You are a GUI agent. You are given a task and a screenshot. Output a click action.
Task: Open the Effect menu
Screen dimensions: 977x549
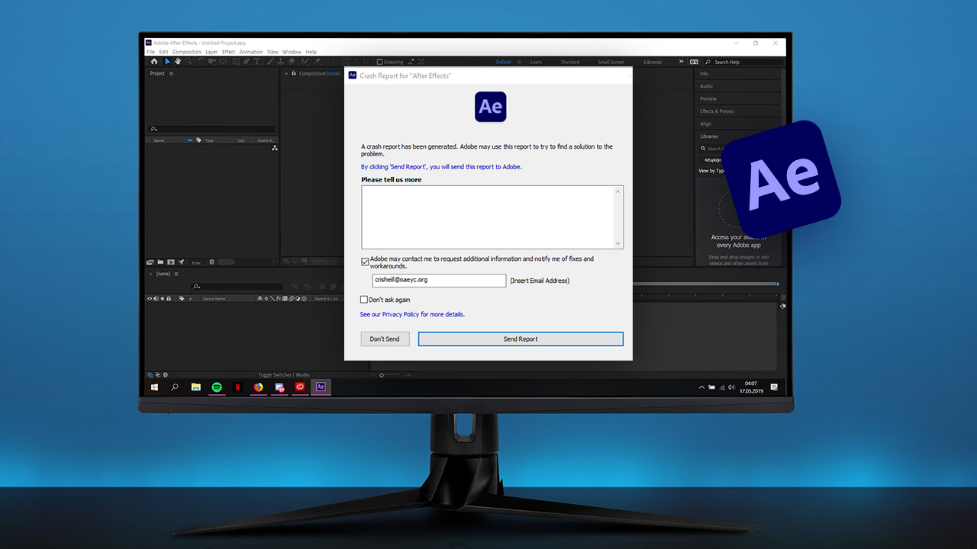click(228, 52)
